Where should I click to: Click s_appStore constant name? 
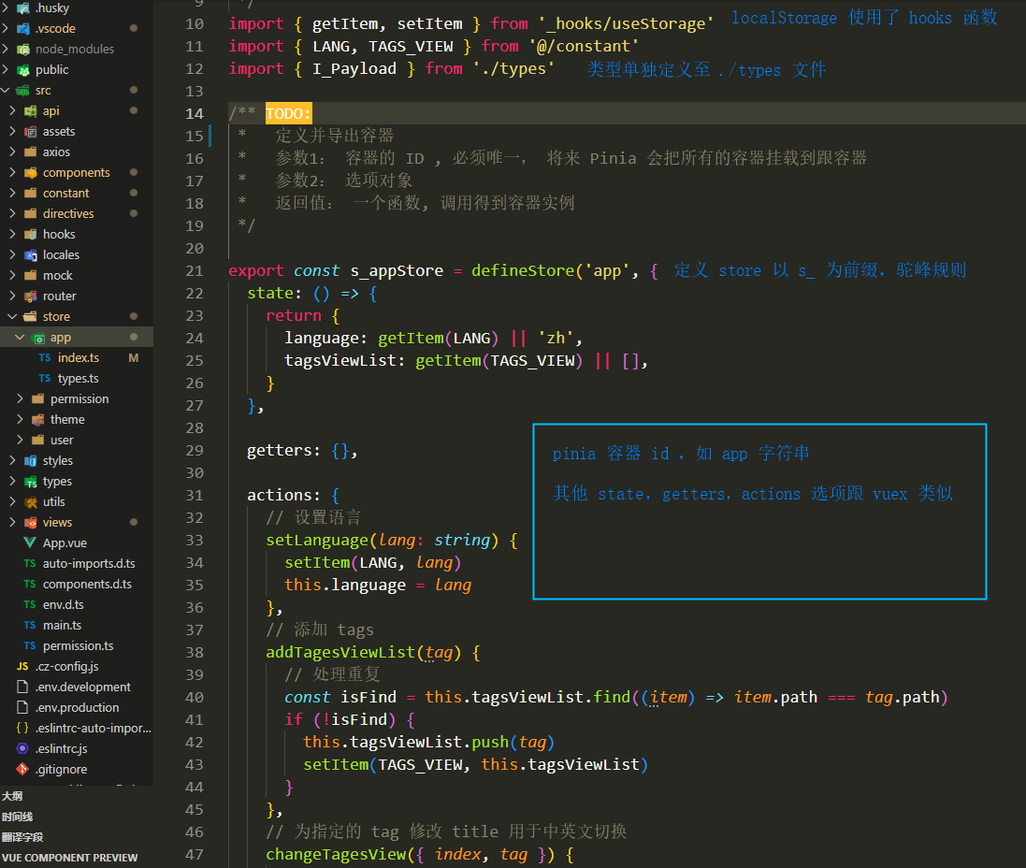(397, 270)
